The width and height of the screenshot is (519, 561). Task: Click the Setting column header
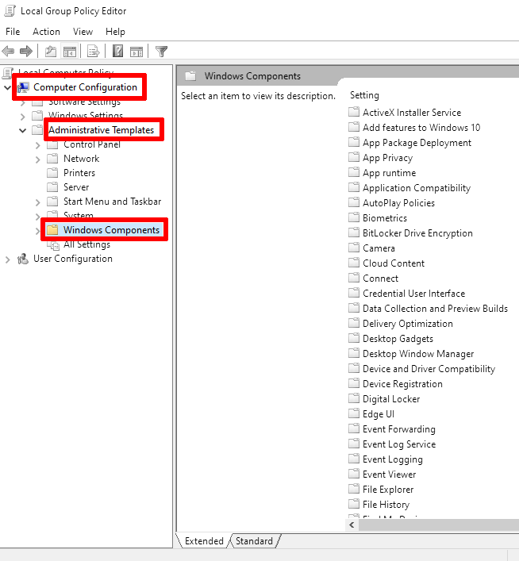coord(365,95)
